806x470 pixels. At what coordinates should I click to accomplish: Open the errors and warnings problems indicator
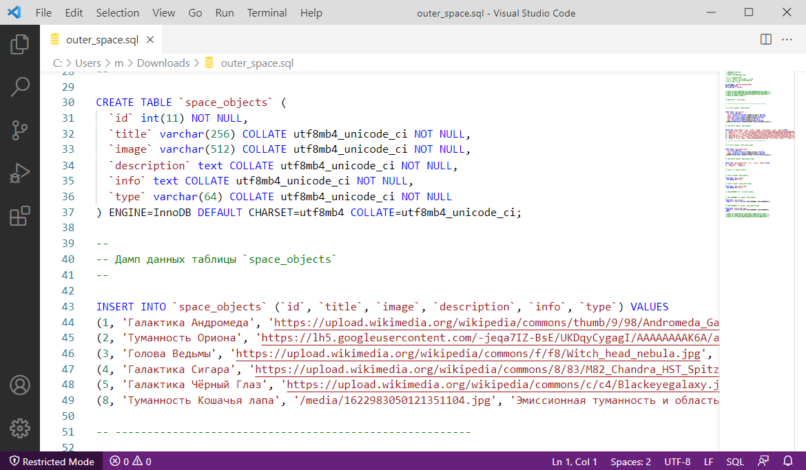131,462
